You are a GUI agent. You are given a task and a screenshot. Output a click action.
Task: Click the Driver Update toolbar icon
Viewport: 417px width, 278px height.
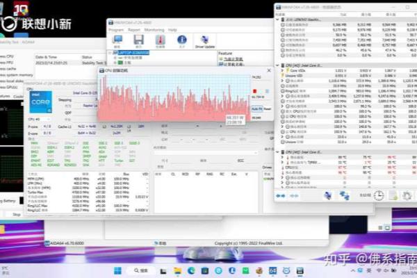(x=205, y=42)
